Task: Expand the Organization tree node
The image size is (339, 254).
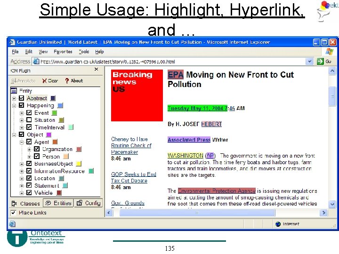Action: pos(29,150)
